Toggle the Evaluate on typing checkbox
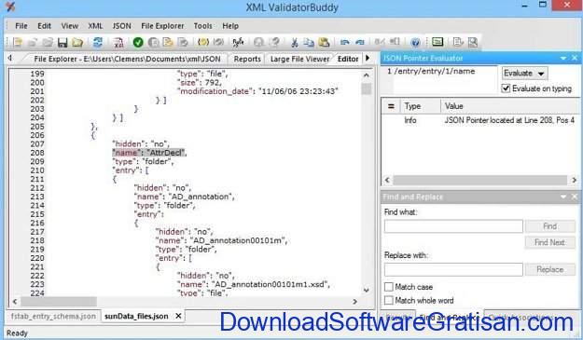This screenshot has height=340, width=583. (506, 88)
